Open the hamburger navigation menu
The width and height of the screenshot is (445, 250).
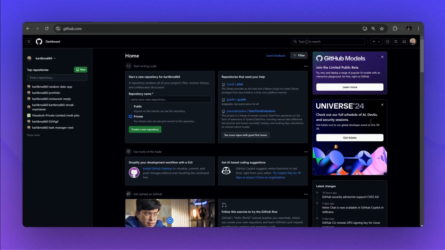tap(29, 42)
